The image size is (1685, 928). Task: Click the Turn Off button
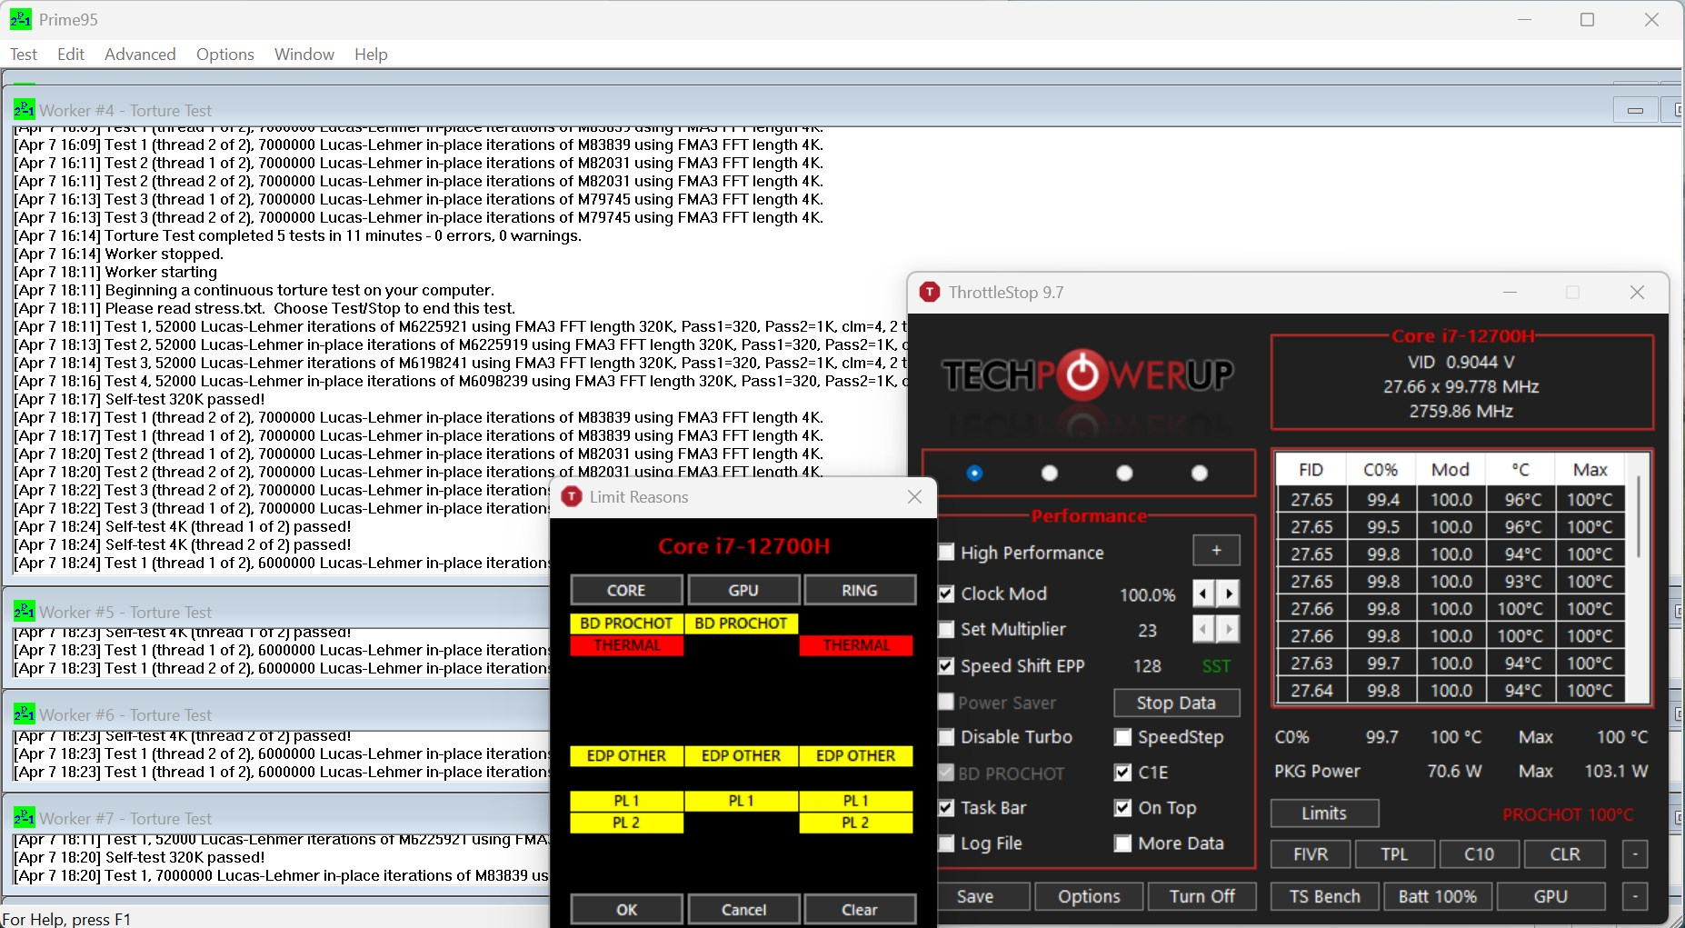pyautogui.click(x=1202, y=896)
